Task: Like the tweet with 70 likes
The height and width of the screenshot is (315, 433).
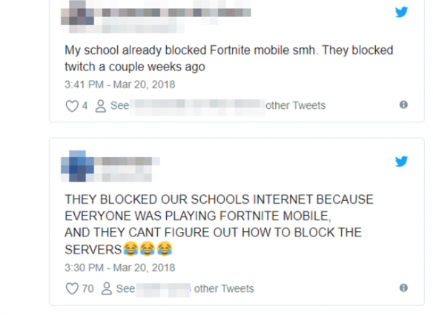Action: point(72,289)
